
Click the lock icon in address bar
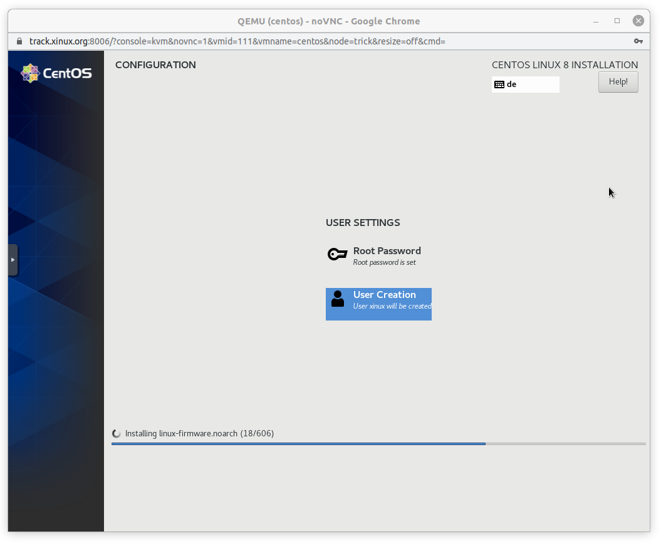18,41
